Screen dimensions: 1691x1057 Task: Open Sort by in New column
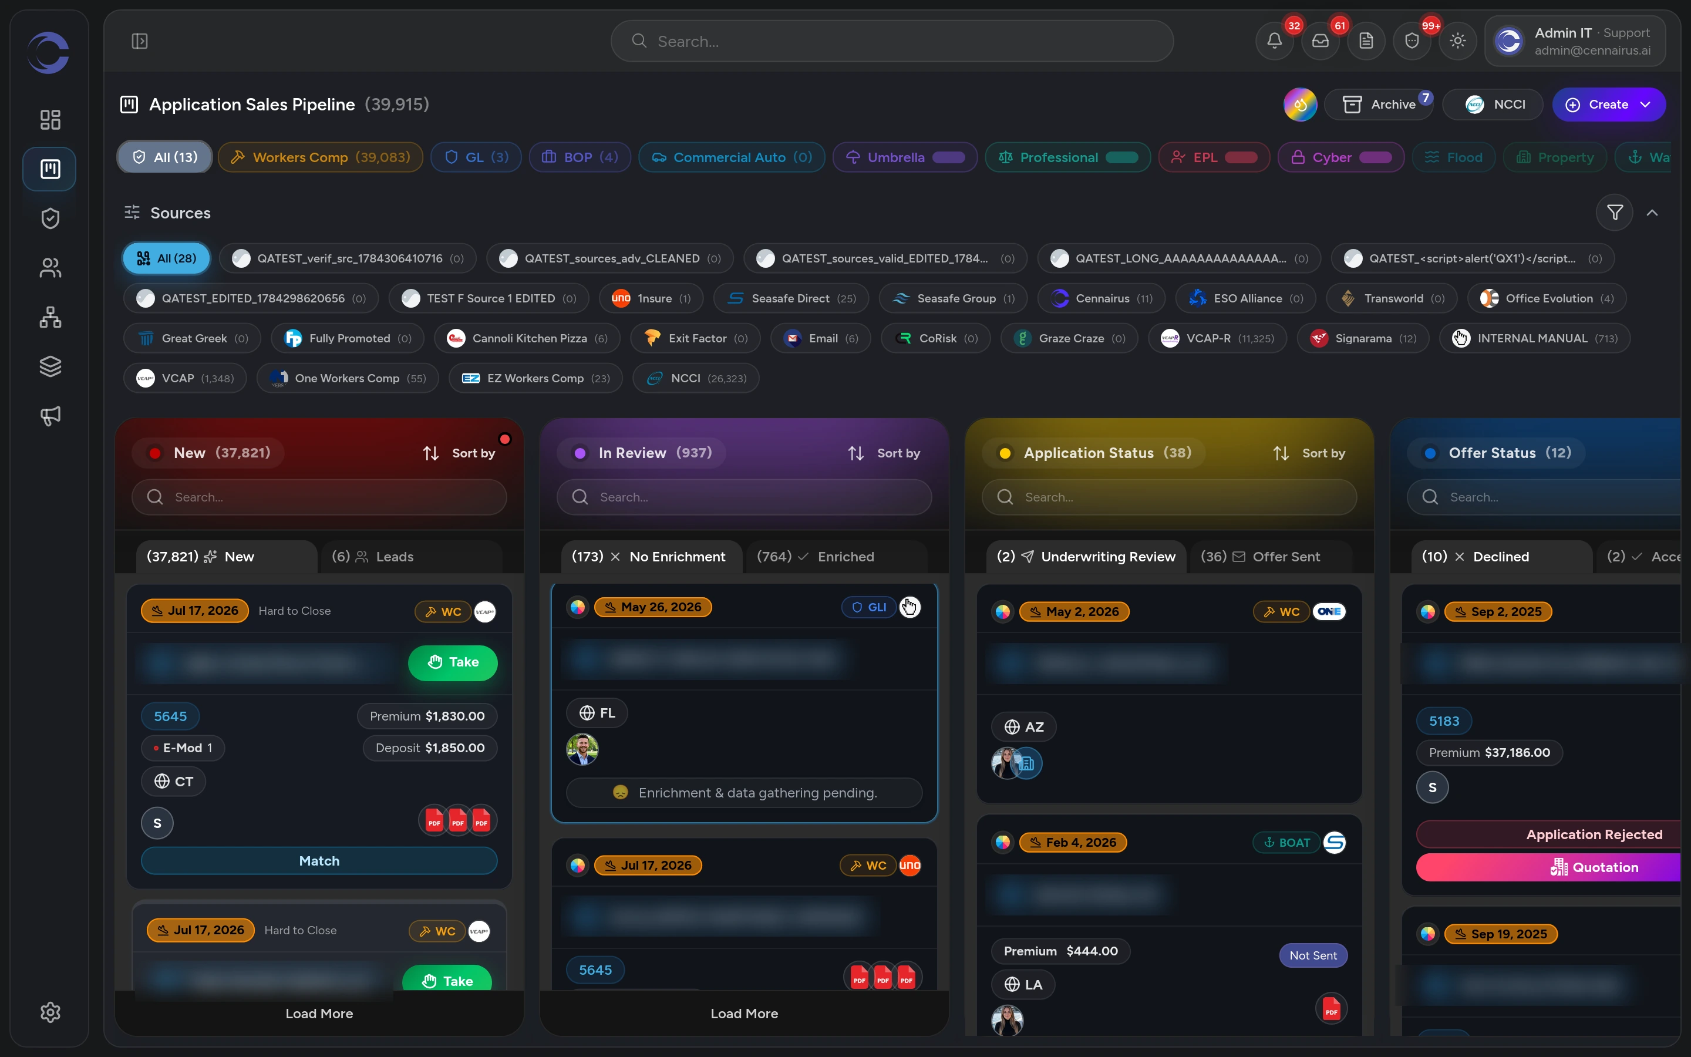(459, 453)
